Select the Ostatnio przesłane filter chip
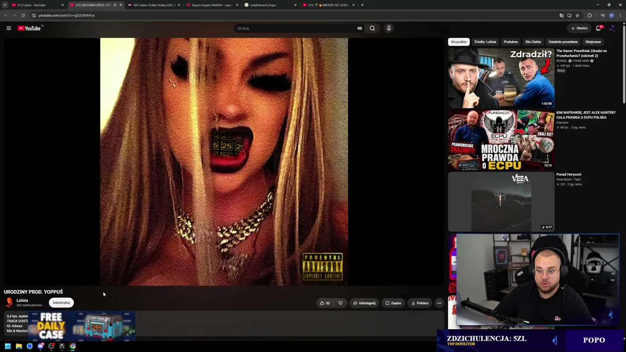 coord(563,42)
